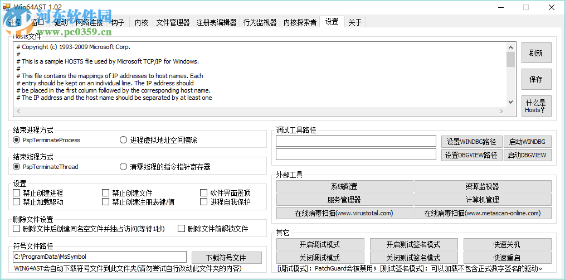Switch to 文件管理器 tab
The width and height of the screenshot is (565, 280).
coord(173,22)
